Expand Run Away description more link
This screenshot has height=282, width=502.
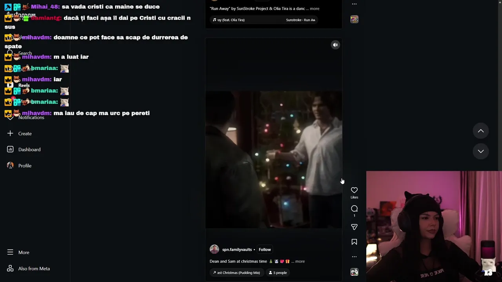[x=315, y=9]
